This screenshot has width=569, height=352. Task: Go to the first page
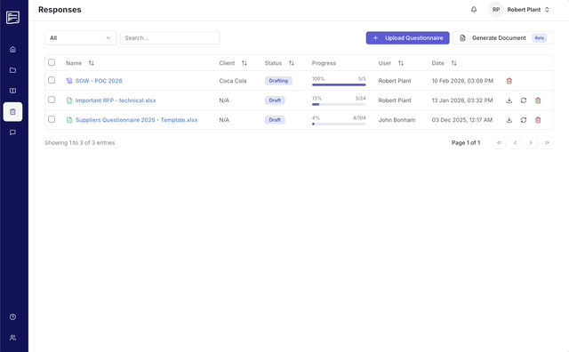(499, 142)
